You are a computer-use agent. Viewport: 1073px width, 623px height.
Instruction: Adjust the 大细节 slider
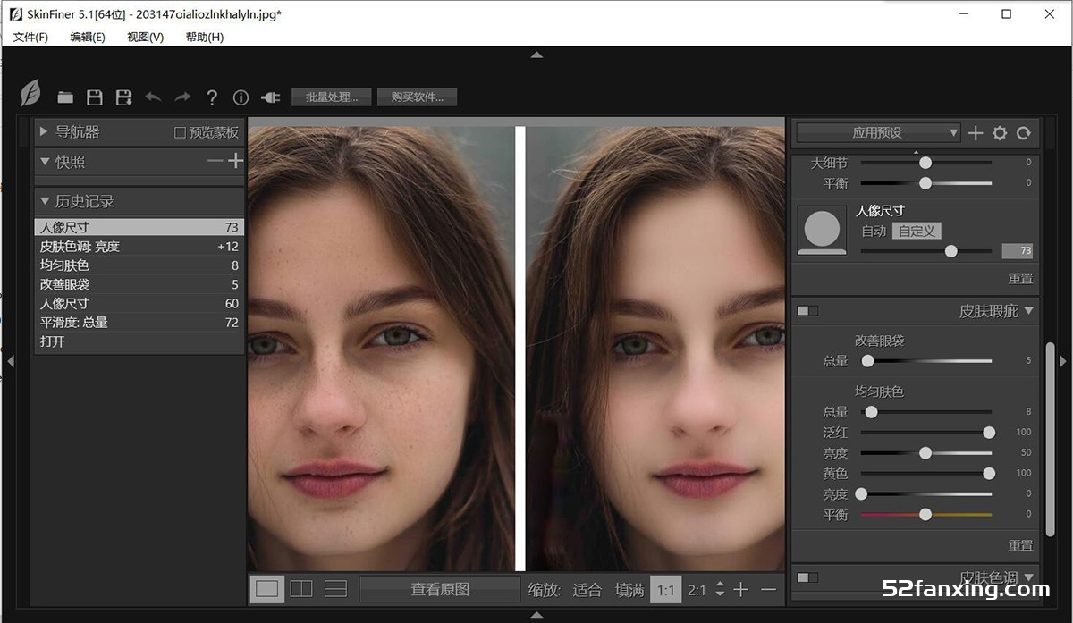tap(925, 163)
